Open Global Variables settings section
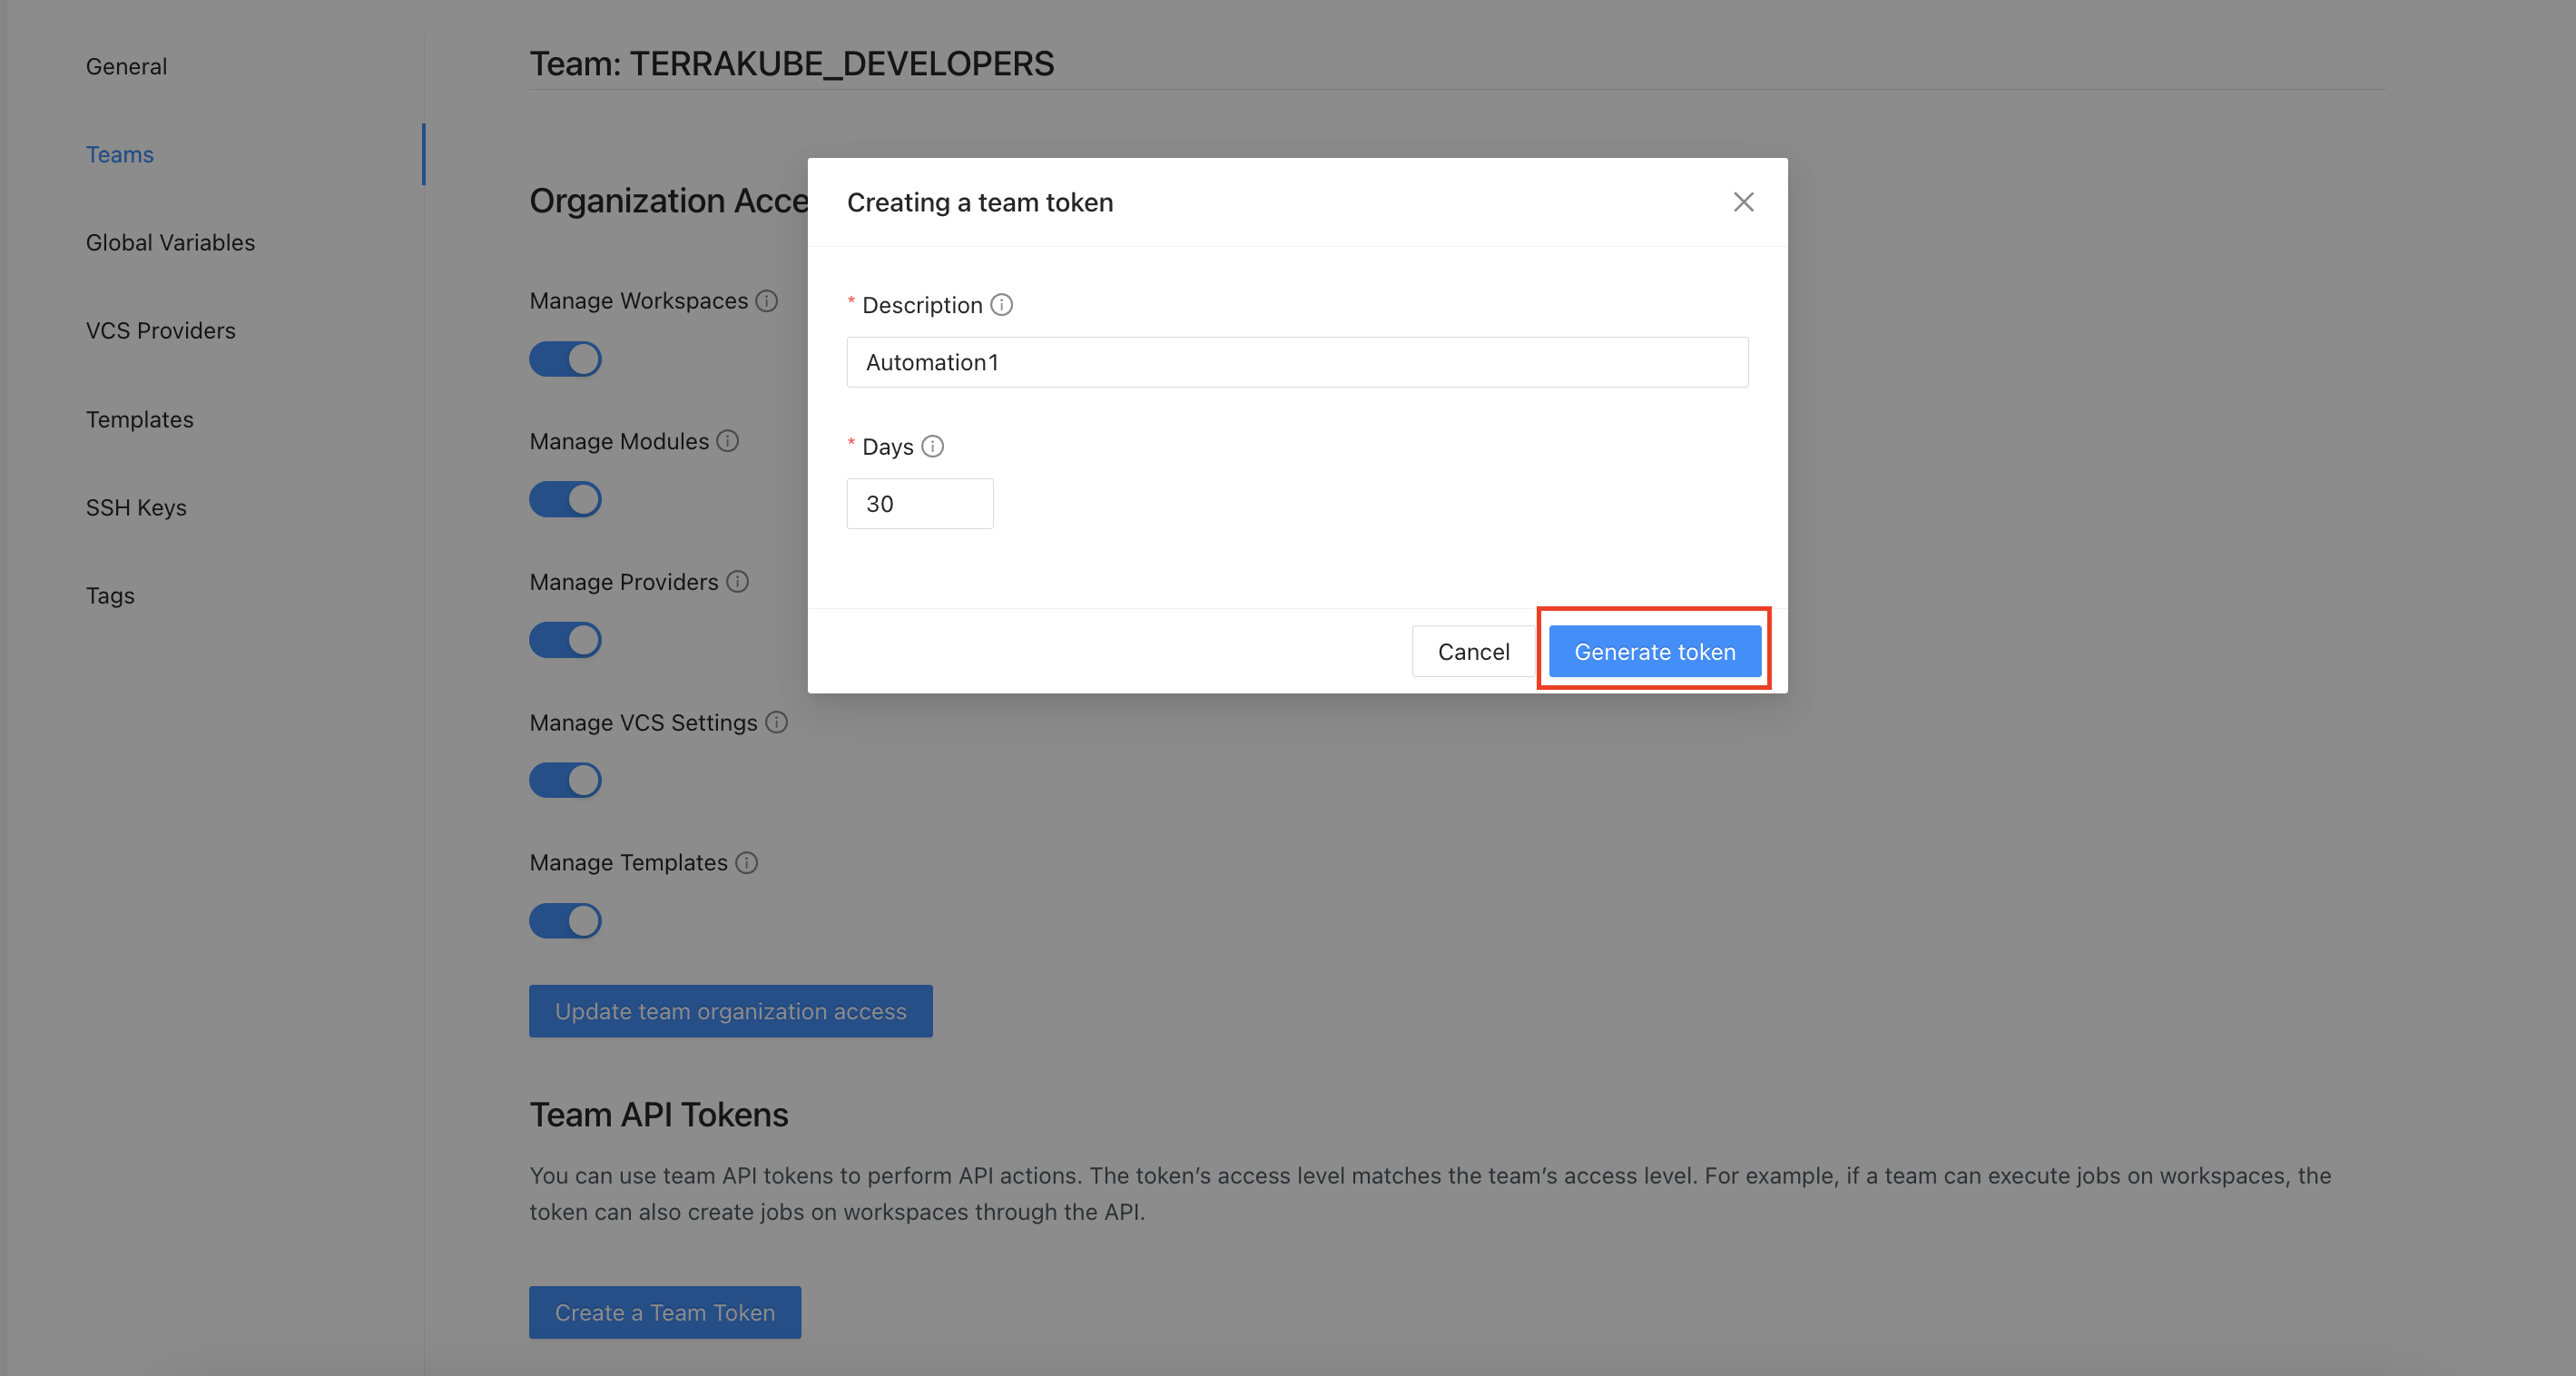The image size is (2576, 1376). 170,242
